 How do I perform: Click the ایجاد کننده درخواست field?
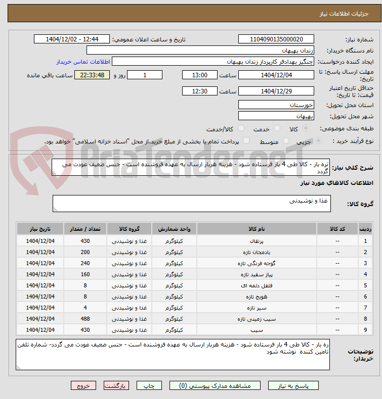click(x=213, y=61)
